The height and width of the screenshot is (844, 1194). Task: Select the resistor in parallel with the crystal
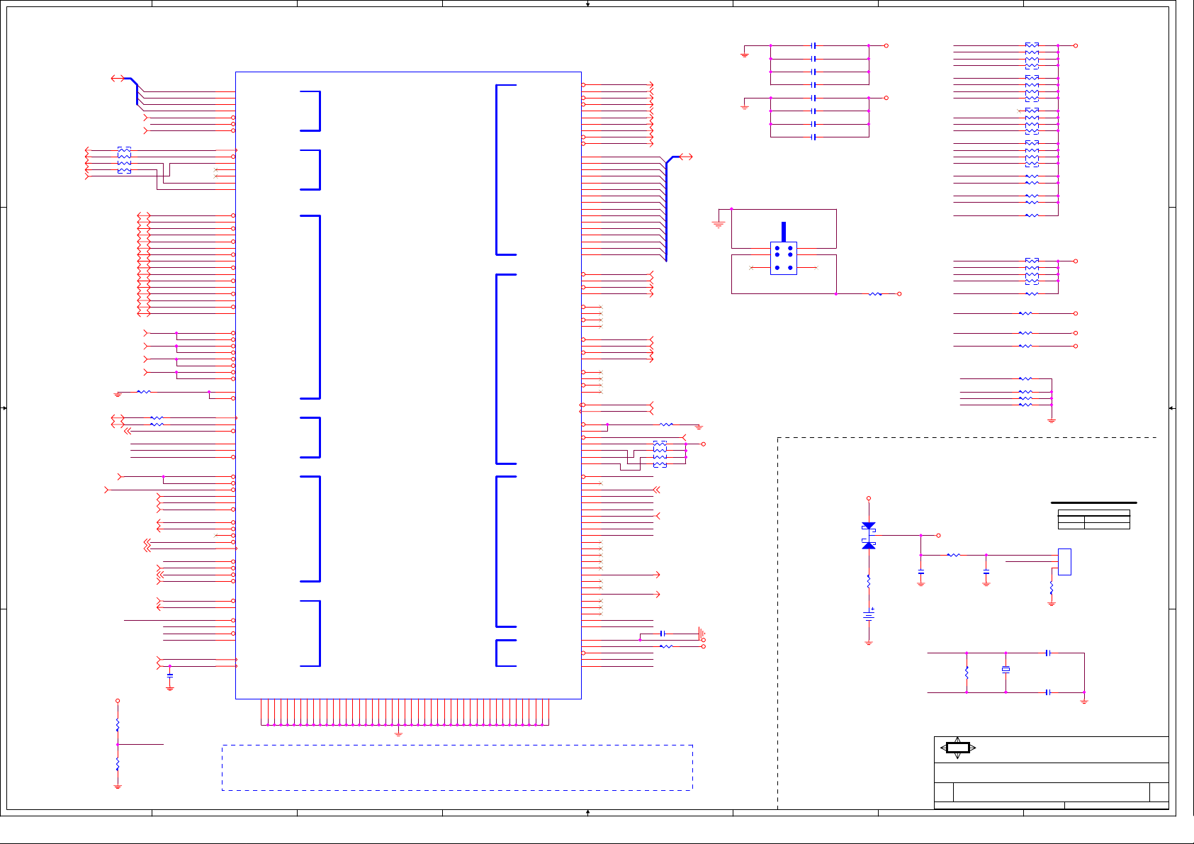pos(967,672)
